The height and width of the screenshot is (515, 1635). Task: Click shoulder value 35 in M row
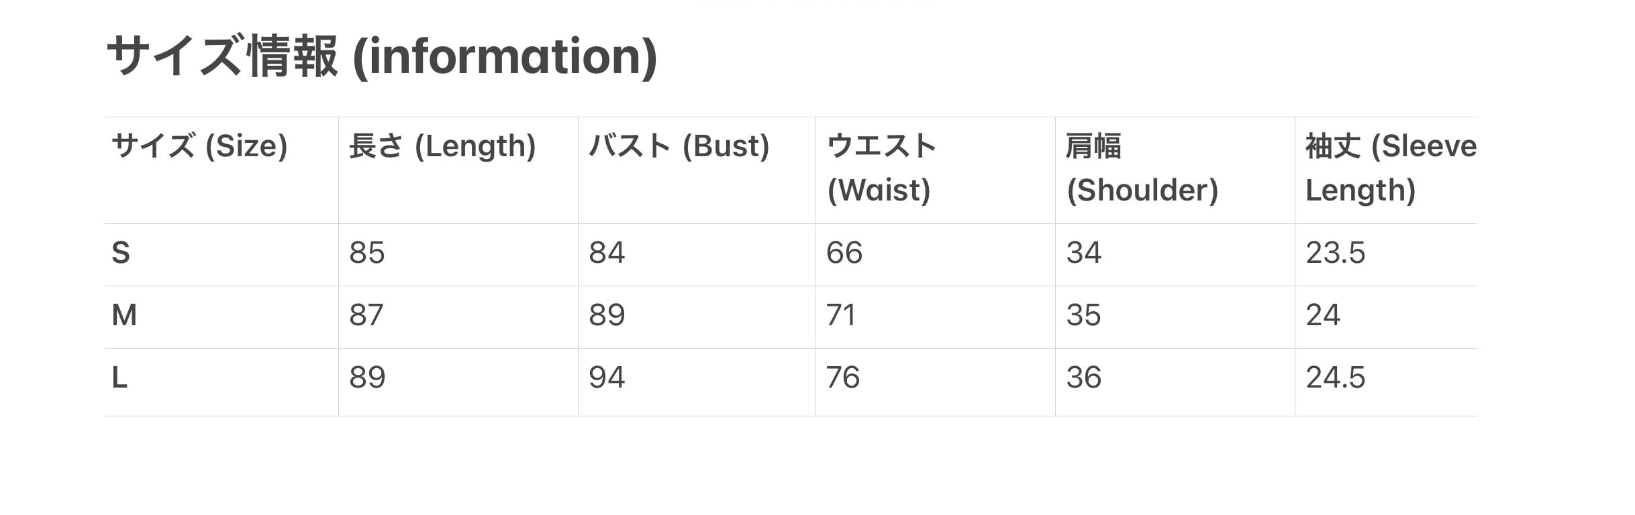(1083, 315)
